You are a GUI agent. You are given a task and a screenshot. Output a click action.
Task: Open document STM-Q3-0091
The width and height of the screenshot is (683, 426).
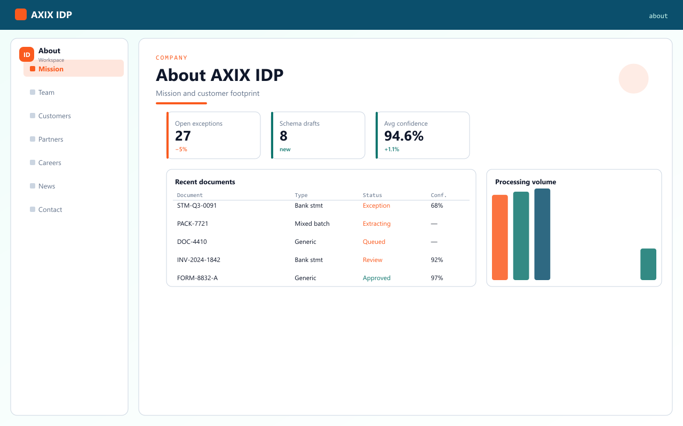pos(197,206)
